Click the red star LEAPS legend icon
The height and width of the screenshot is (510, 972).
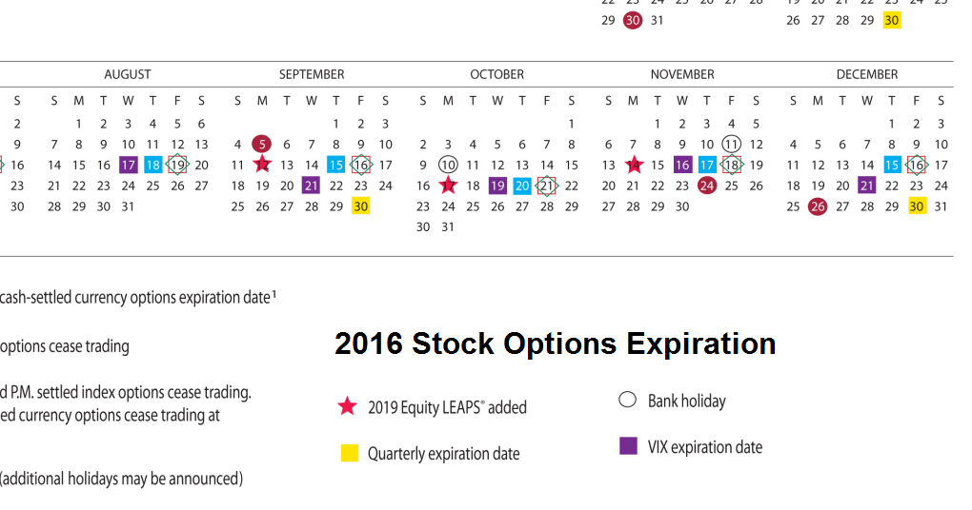pyautogui.click(x=347, y=407)
